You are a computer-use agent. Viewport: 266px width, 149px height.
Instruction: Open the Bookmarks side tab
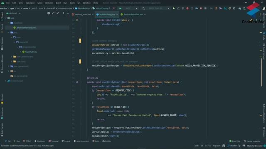(2, 113)
